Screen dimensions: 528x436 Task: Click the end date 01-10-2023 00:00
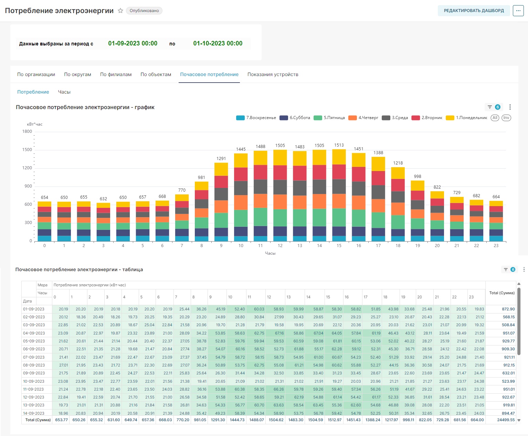(x=218, y=43)
